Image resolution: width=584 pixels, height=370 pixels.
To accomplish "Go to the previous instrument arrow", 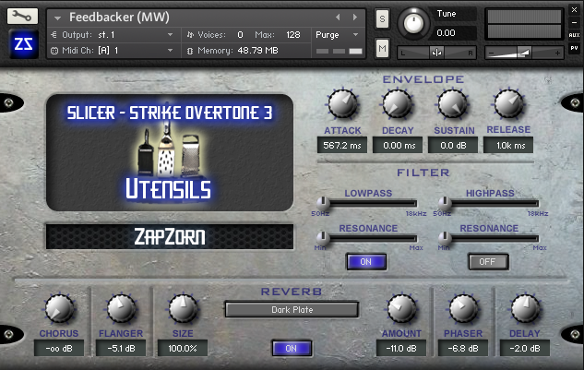I will pyautogui.click(x=338, y=17).
